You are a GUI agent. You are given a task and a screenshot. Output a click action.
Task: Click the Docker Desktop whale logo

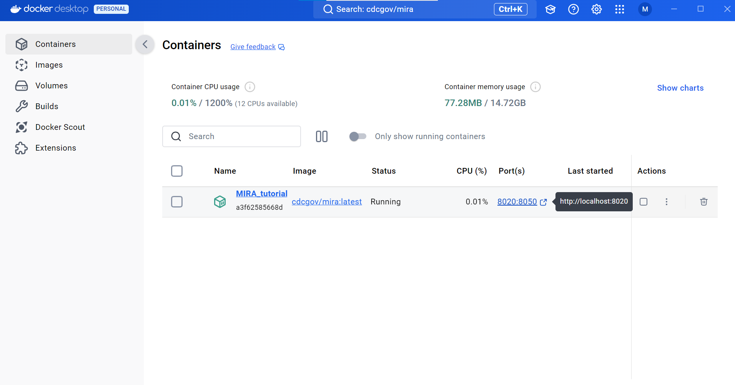16,9
